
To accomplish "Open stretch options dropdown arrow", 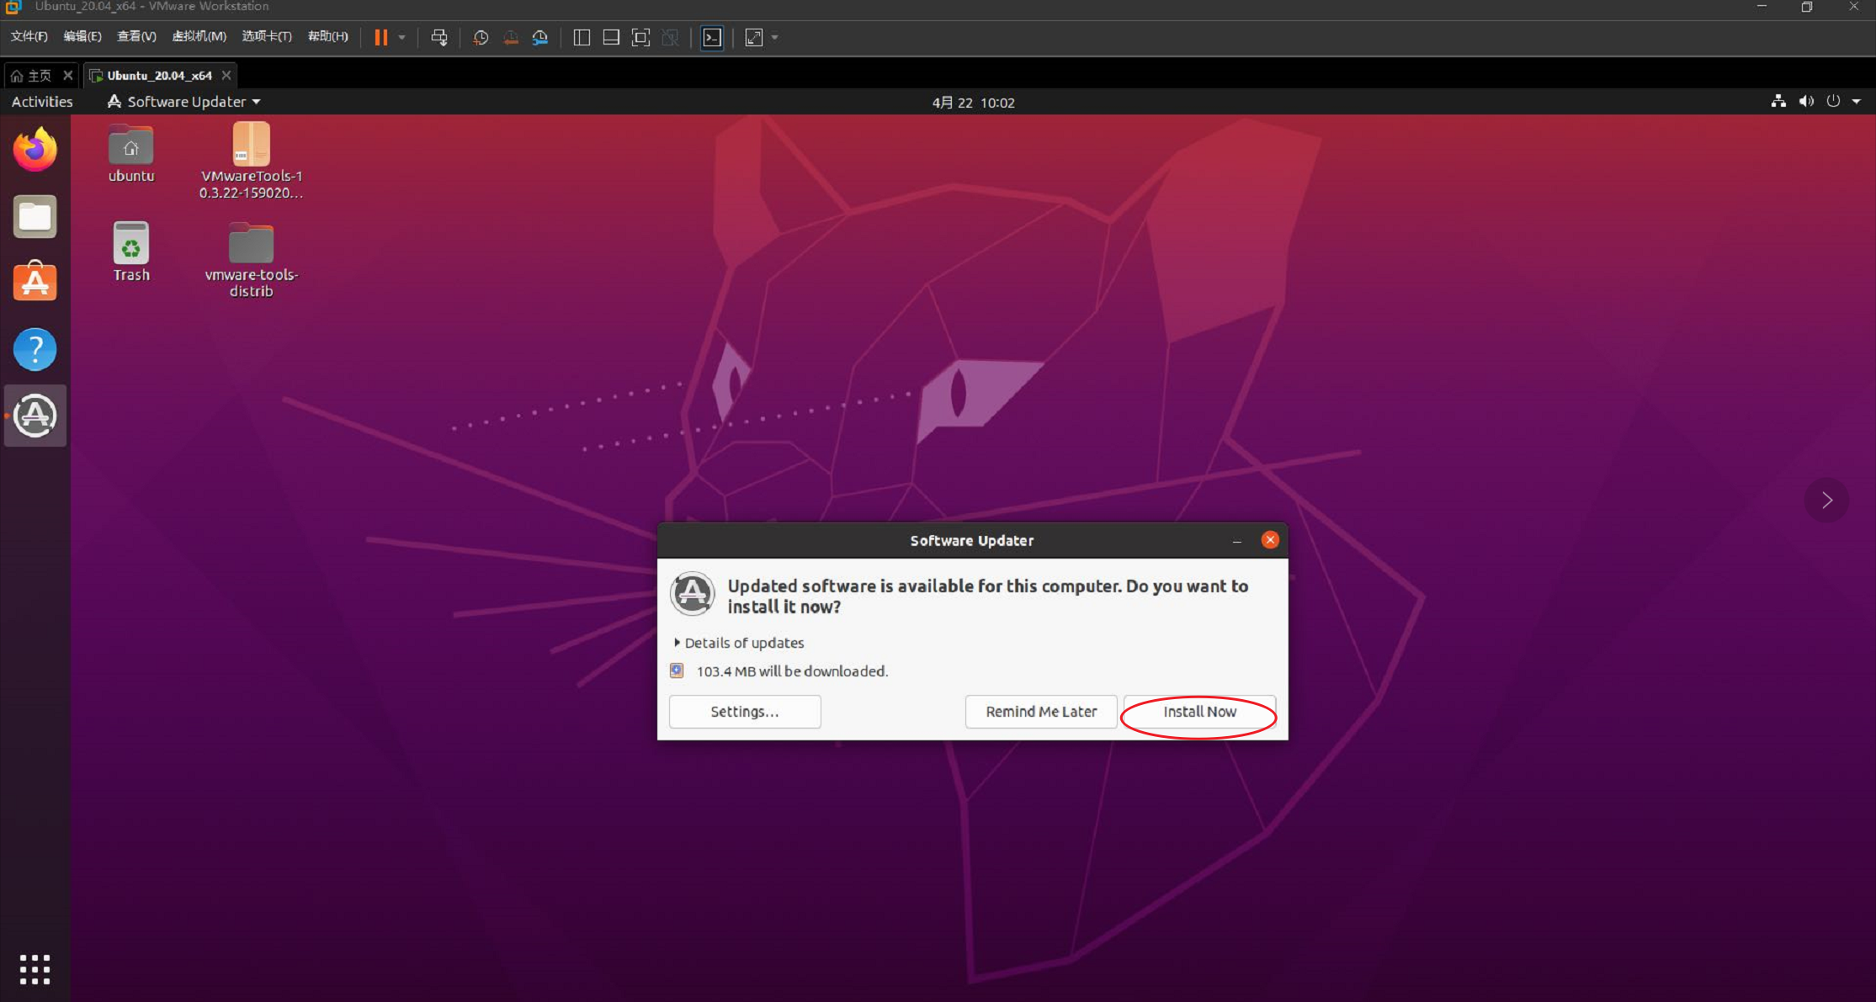I will [775, 37].
